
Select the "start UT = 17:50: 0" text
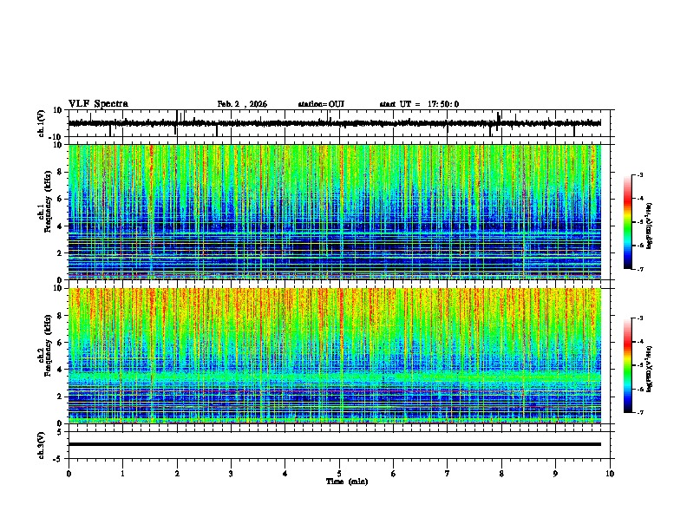coord(419,104)
